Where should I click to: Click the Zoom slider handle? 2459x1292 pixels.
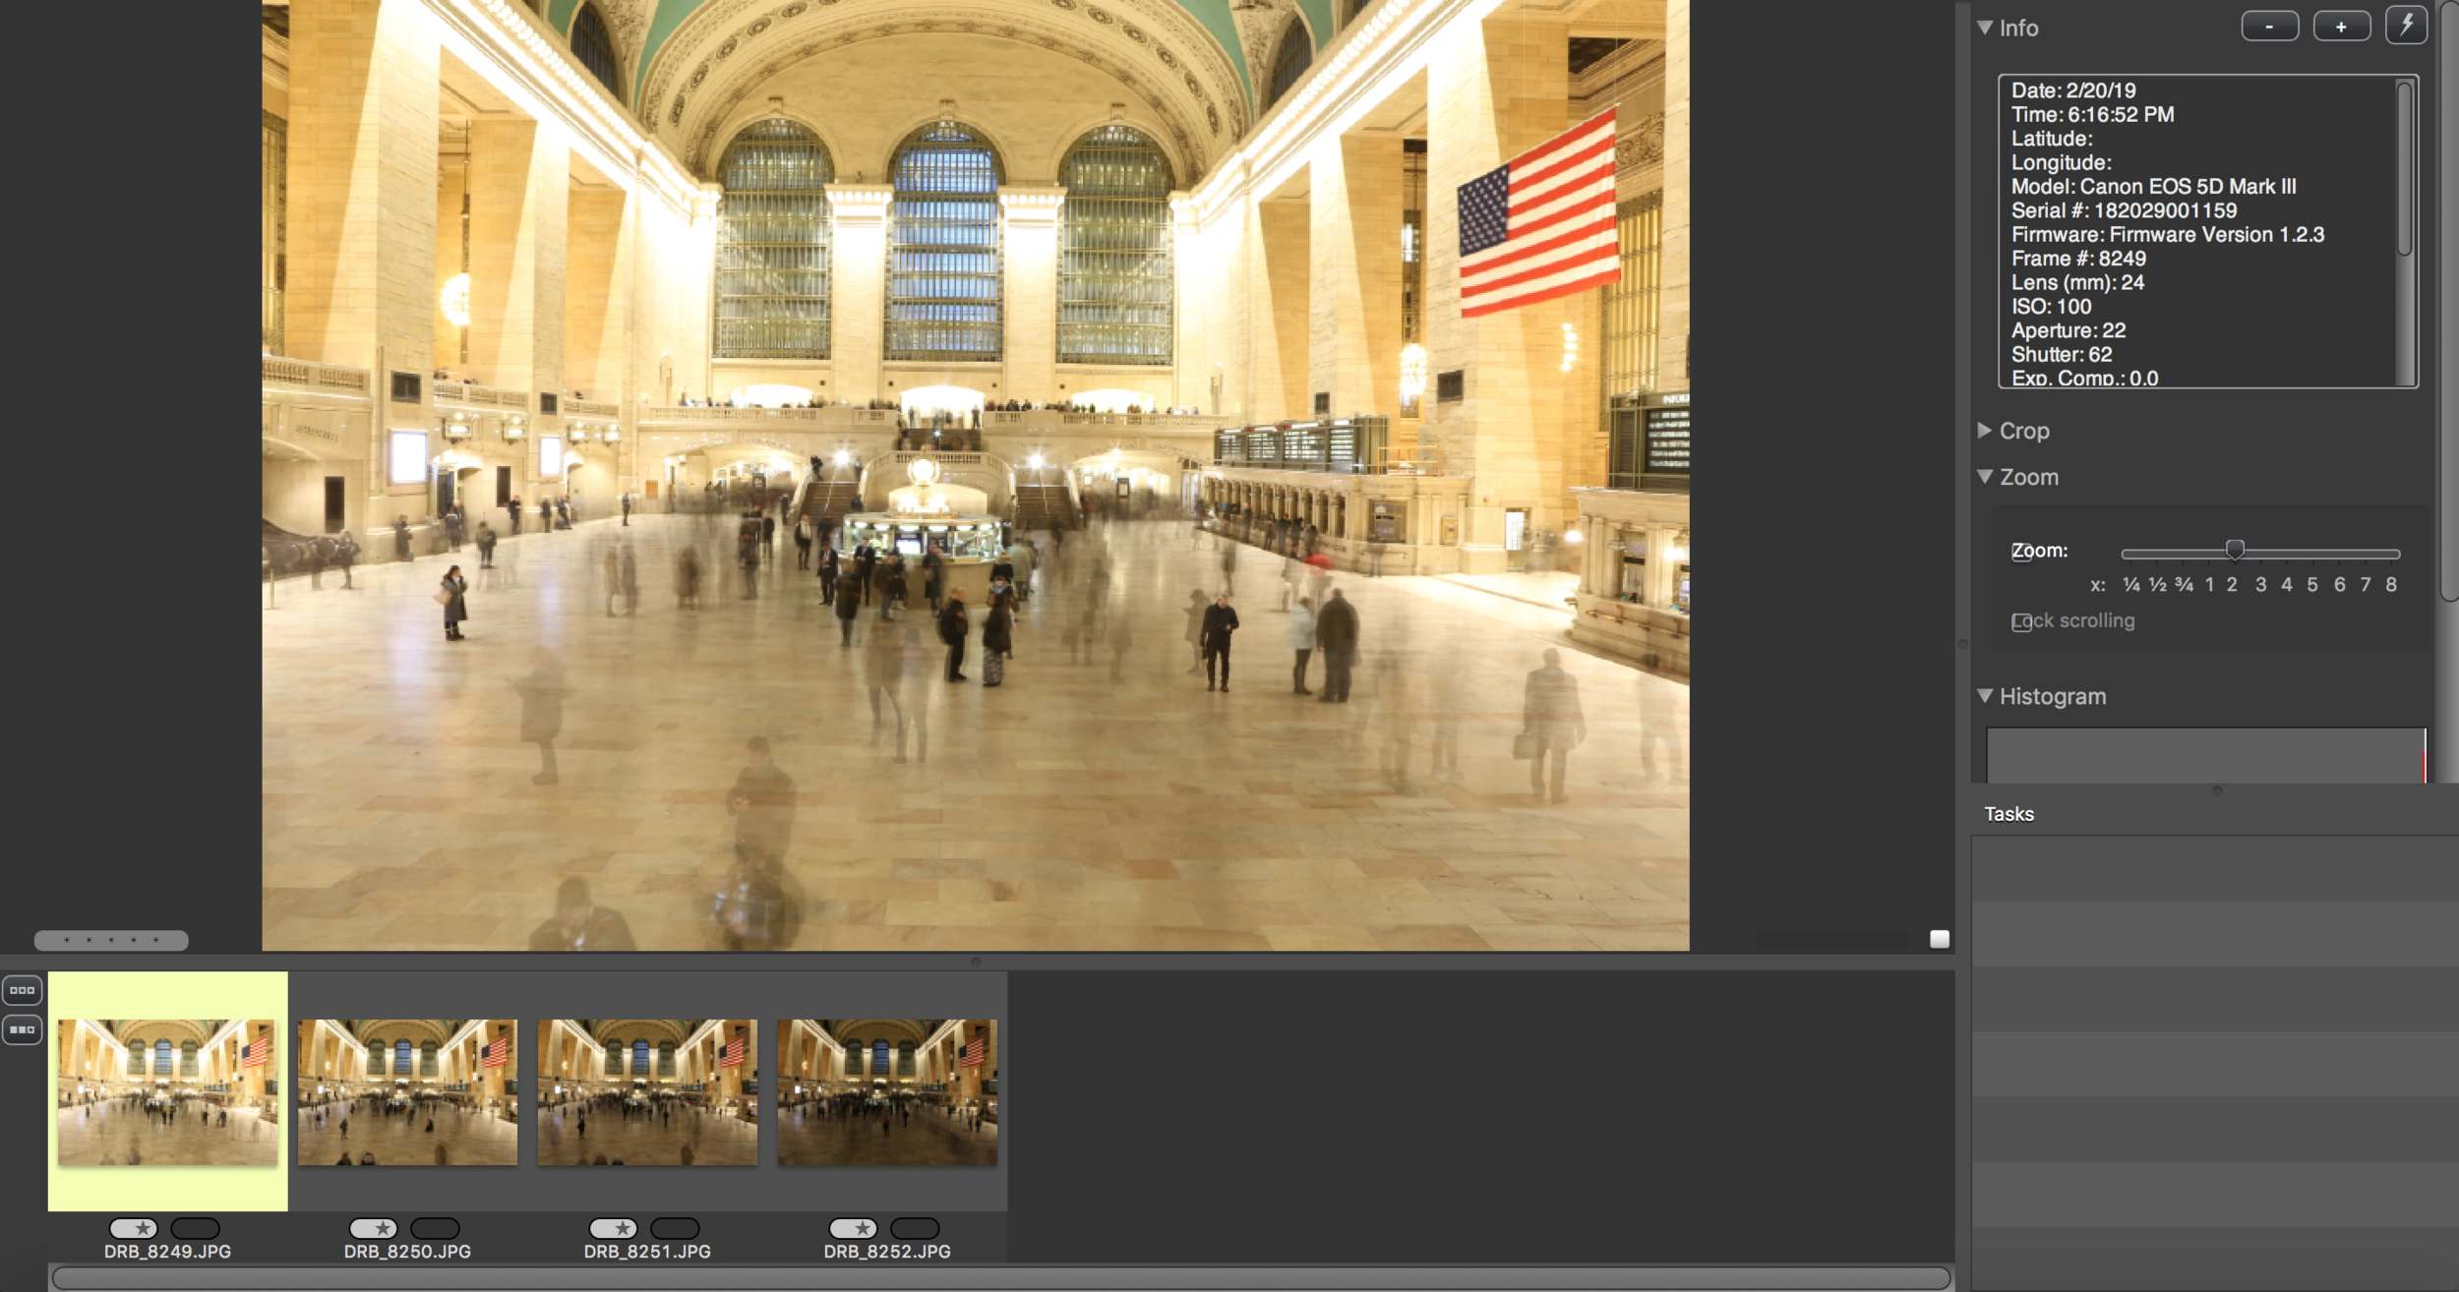click(2235, 550)
